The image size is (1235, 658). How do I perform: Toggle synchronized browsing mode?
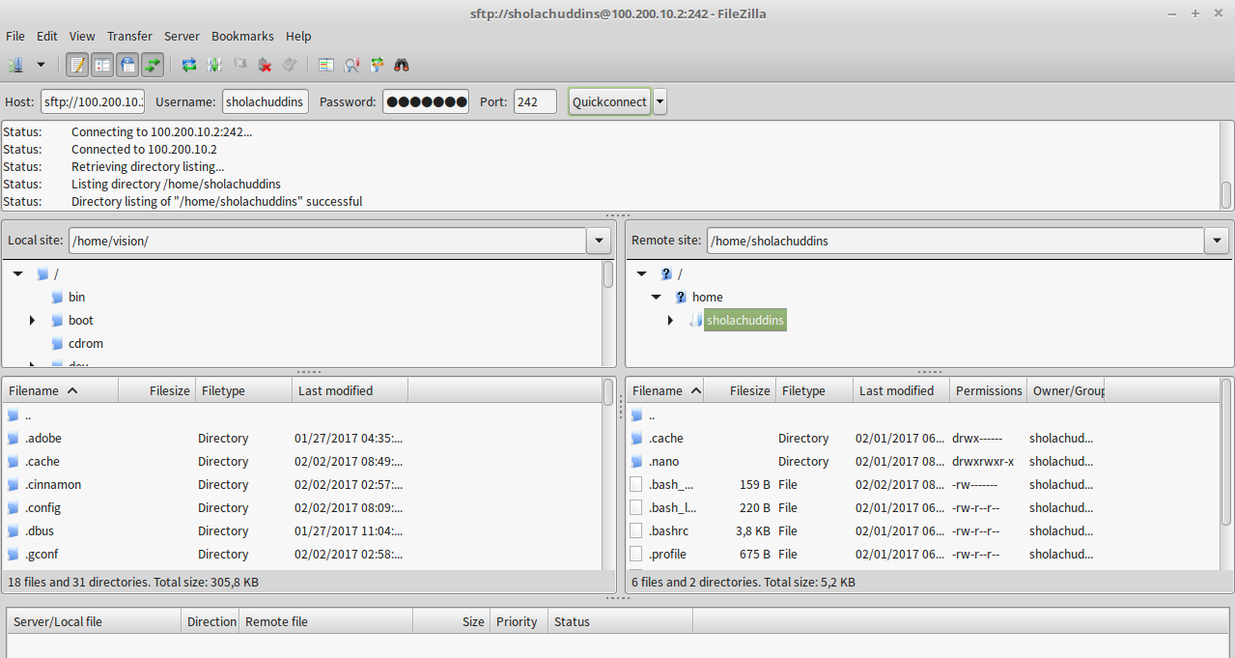pos(377,65)
